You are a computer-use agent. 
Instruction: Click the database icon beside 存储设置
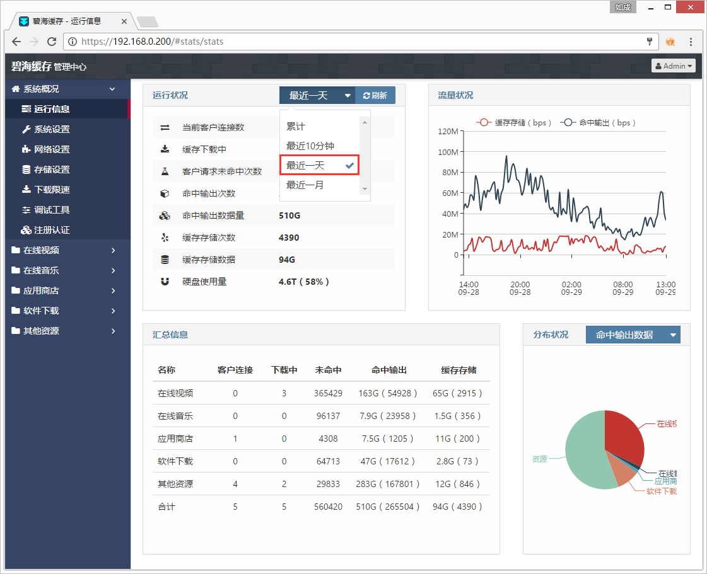(26, 169)
